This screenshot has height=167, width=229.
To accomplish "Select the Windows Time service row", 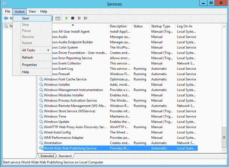I will 118,116.
